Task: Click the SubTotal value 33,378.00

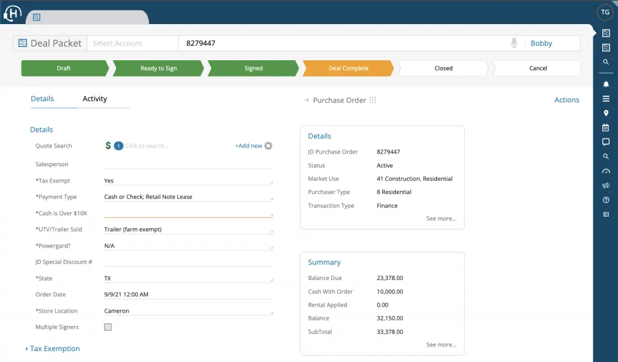Action: pos(390,332)
